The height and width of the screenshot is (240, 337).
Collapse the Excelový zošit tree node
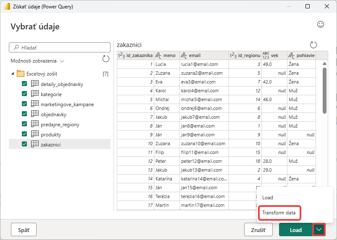click(13, 73)
